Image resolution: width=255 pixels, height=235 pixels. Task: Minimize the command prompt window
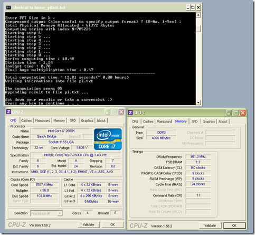click(188, 7)
